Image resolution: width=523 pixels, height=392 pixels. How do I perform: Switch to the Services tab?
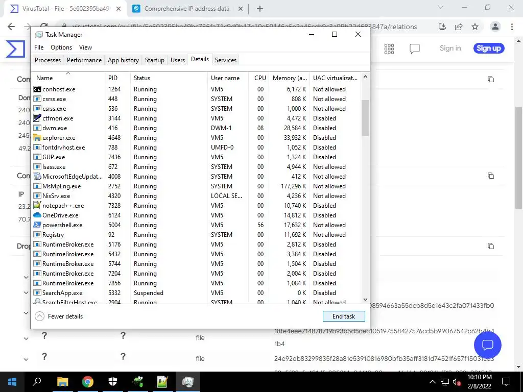click(x=225, y=60)
